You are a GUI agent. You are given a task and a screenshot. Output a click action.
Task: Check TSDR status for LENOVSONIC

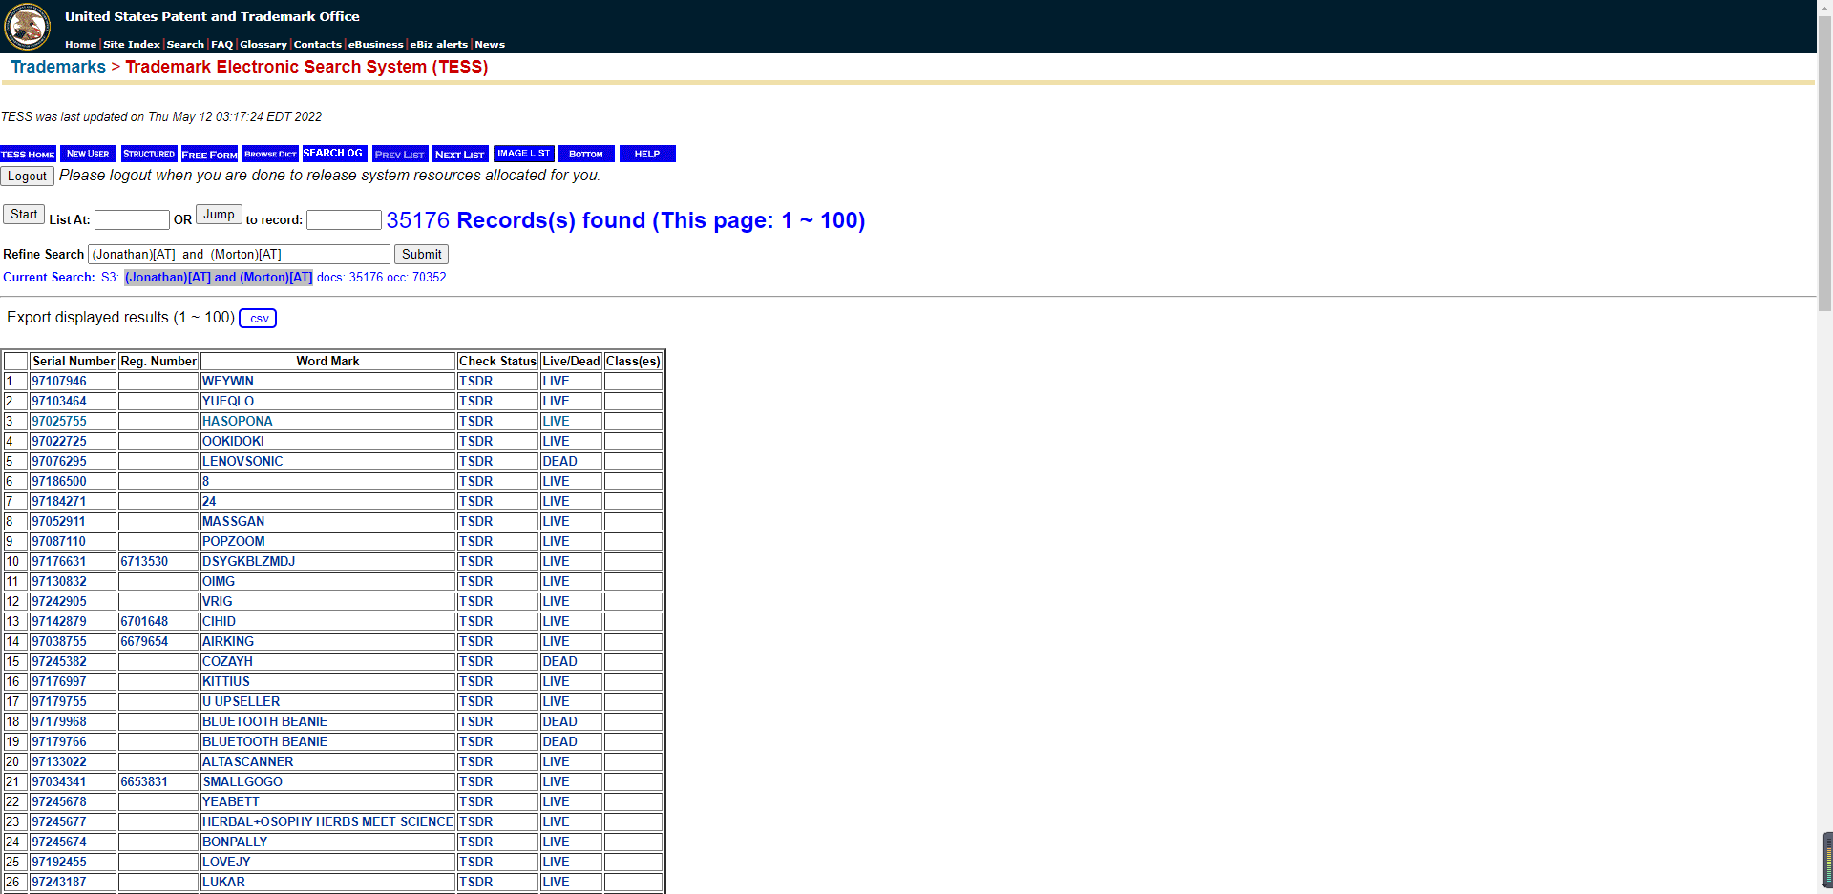(475, 462)
